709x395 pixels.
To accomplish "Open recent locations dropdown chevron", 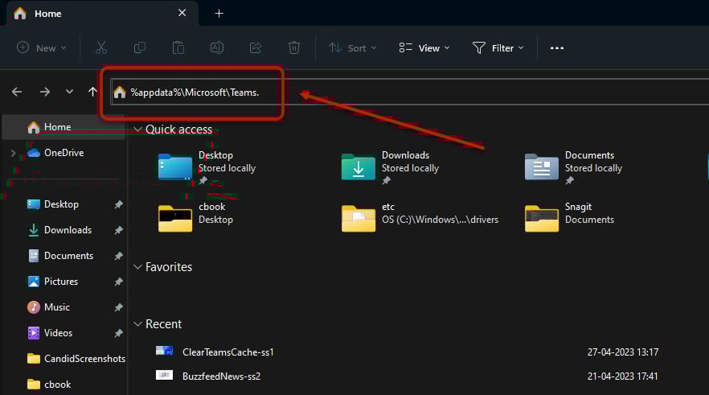I will click(69, 92).
